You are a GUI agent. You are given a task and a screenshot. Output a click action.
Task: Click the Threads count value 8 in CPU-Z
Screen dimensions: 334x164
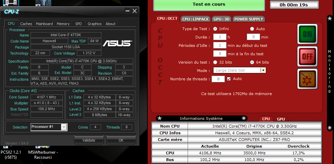(x=127, y=127)
